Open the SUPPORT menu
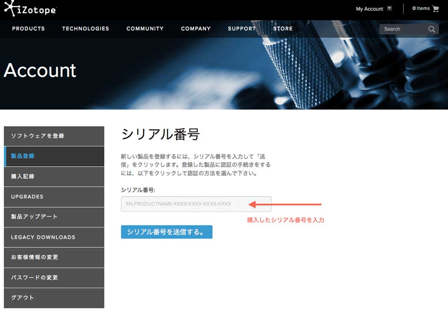Viewport: 448px width, 311px height. pyautogui.click(x=242, y=29)
